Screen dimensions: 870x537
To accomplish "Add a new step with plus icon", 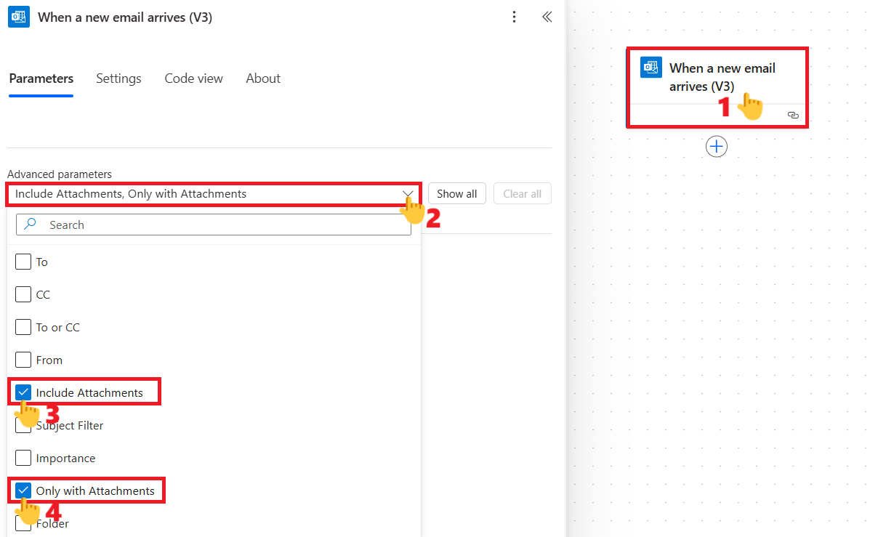I will [x=717, y=147].
